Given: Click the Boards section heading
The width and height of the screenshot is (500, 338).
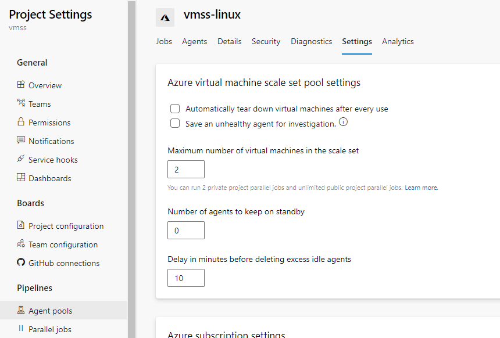Looking at the screenshot, I should point(30,203).
